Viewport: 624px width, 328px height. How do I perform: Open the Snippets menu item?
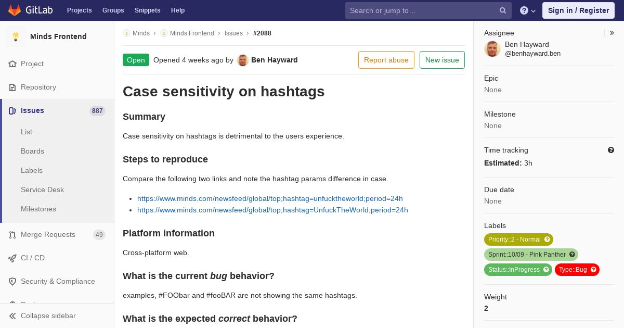point(147,10)
